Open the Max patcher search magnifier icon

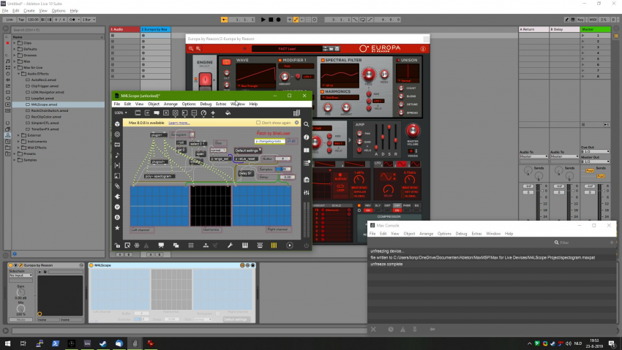click(307, 124)
